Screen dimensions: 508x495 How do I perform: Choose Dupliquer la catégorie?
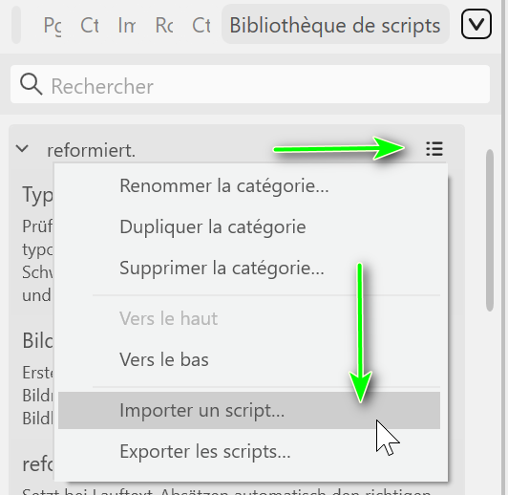[249, 226]
